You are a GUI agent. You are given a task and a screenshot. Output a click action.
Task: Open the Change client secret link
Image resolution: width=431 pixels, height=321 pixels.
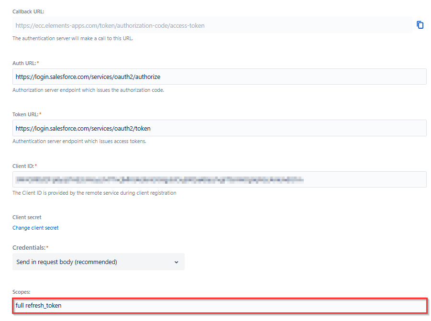click(x=35, y=228)
